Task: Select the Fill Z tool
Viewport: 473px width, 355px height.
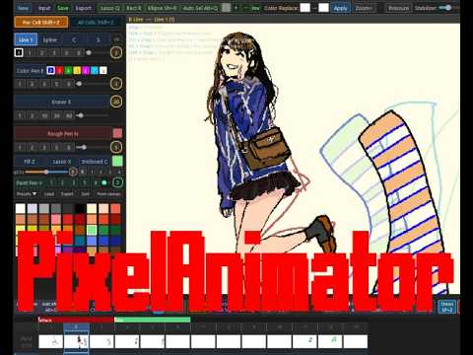Action: pyautogui.click(x=30, y=162)
